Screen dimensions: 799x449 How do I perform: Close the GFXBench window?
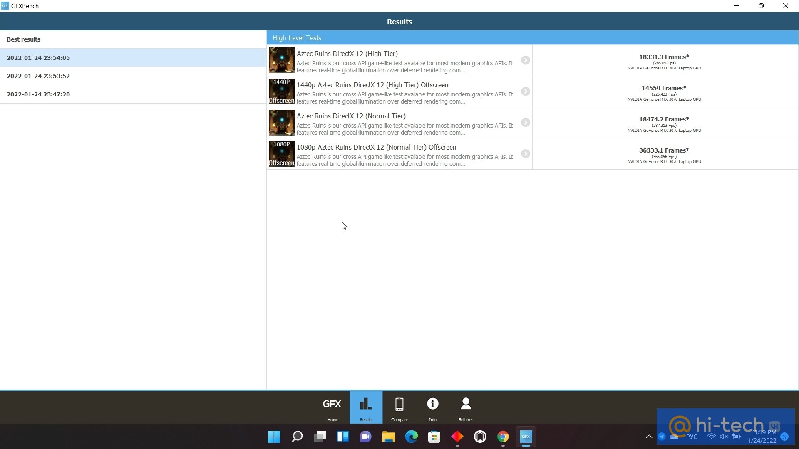pyautogui.click(x=786, y=6)
